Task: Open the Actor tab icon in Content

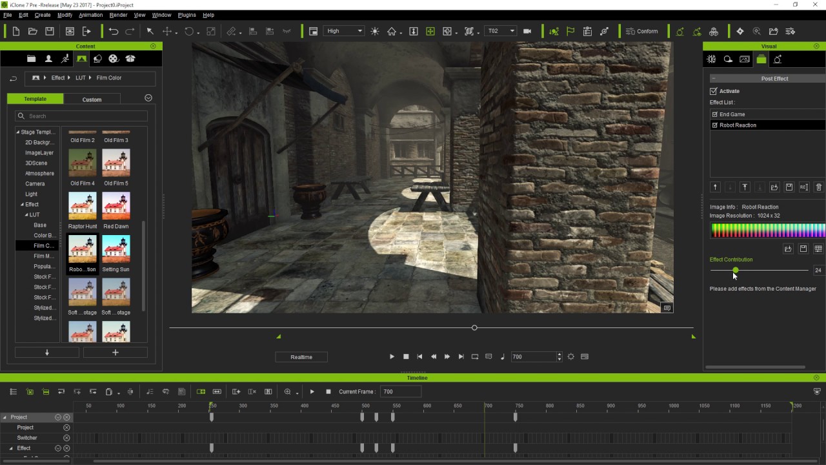Action: click(x=48, y=59)
